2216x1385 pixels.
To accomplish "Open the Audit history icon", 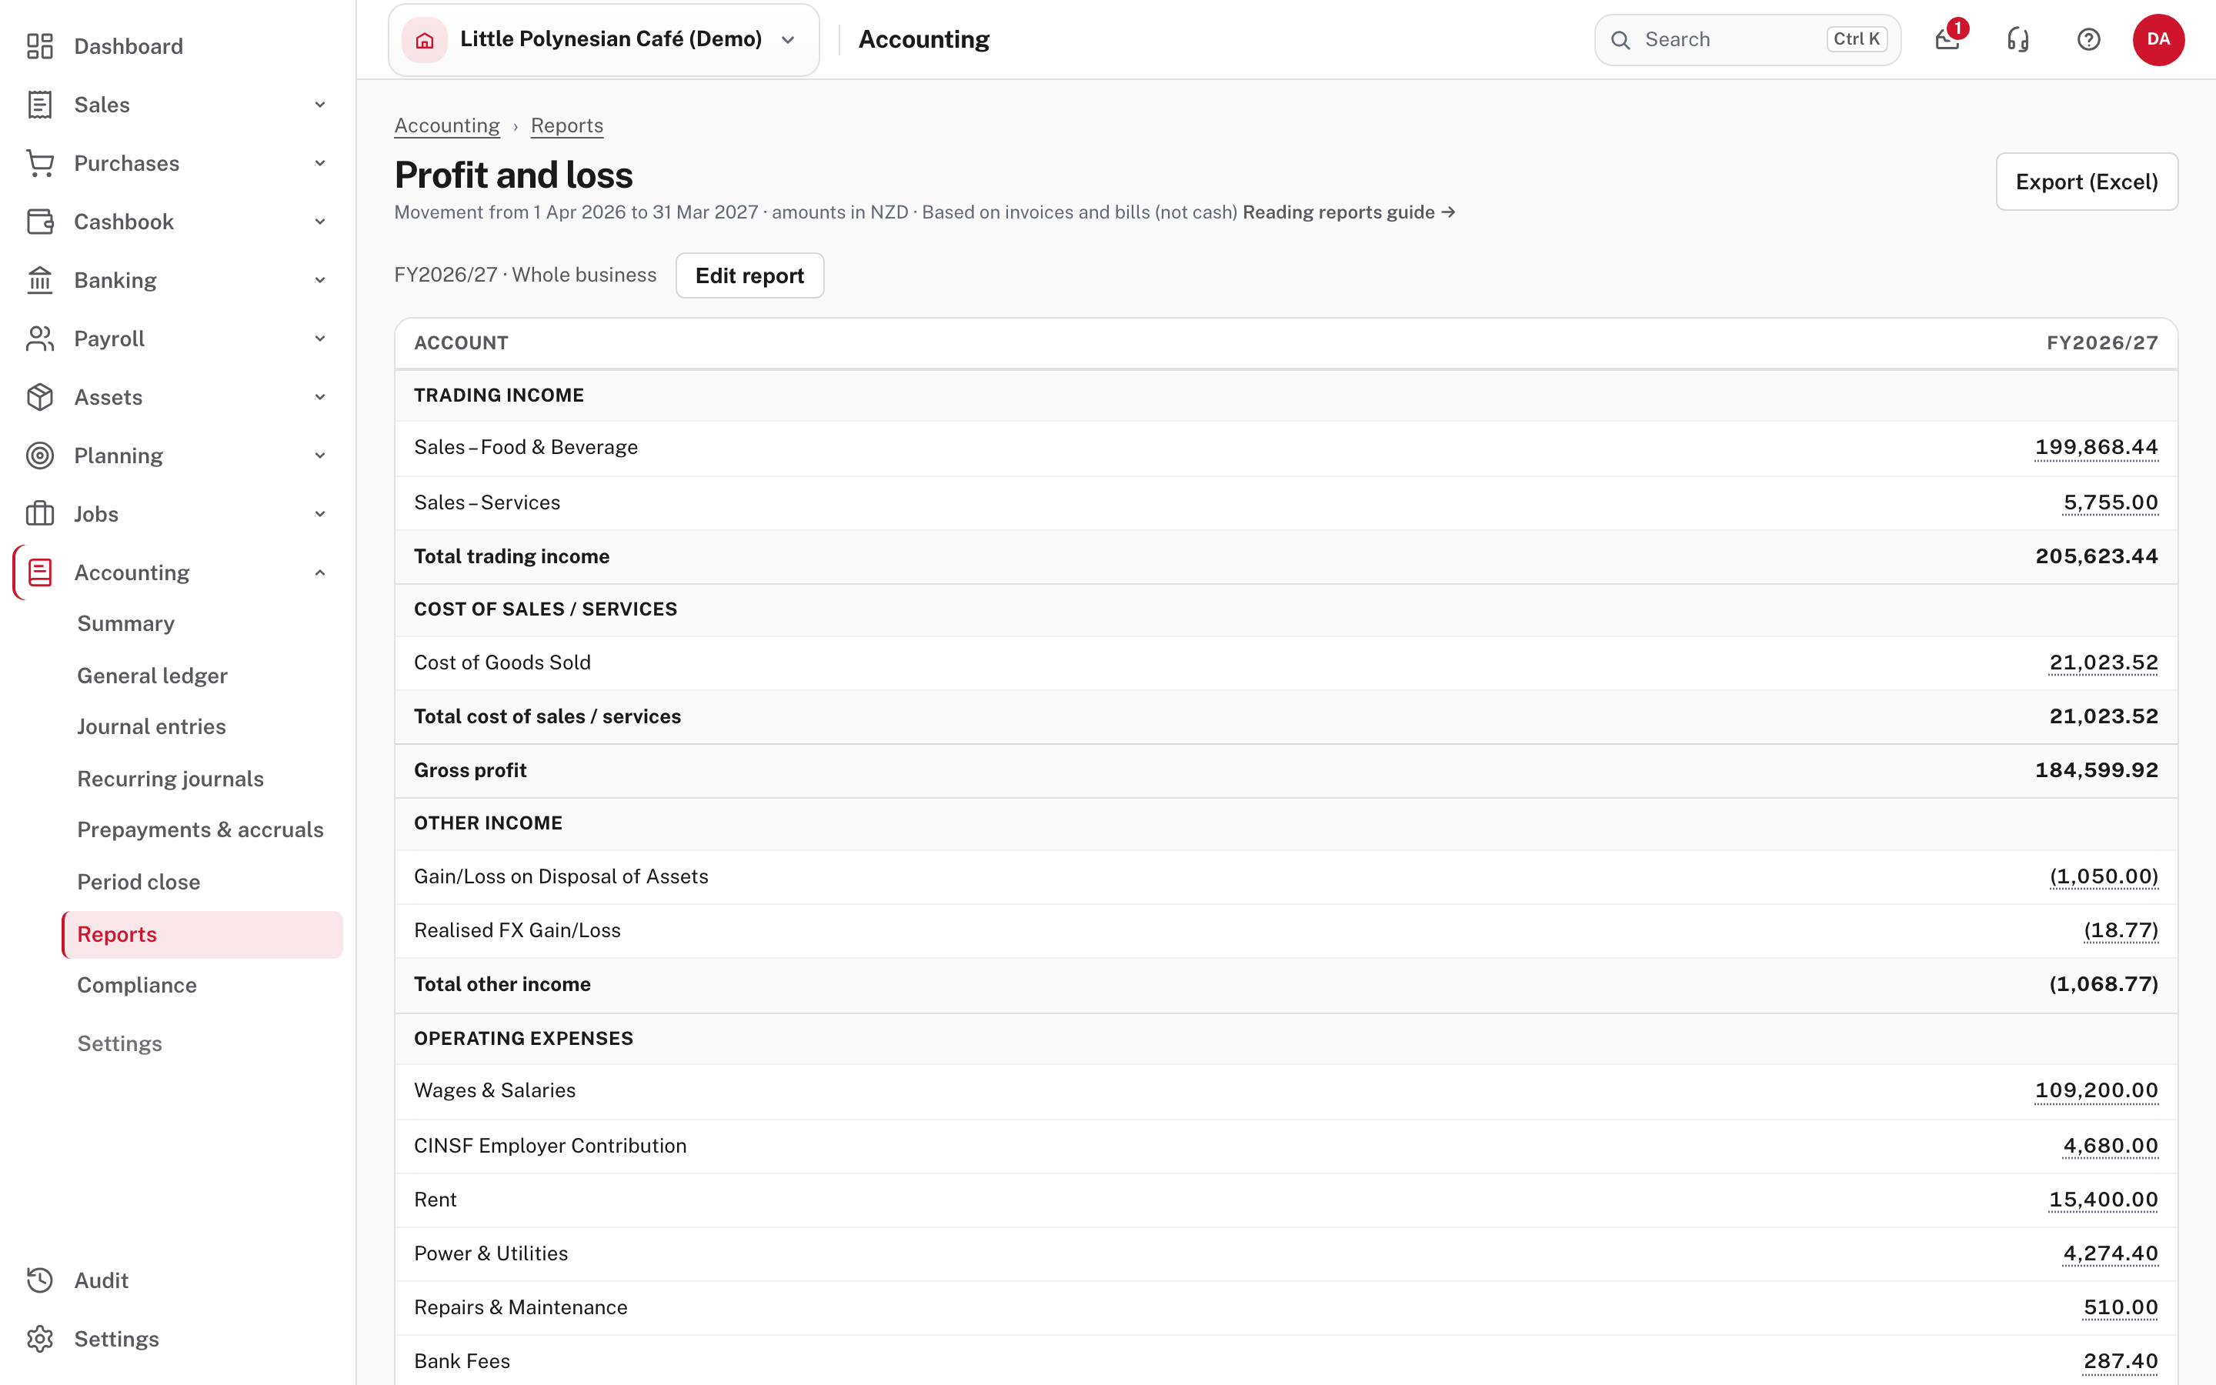I will coord(40,1280).
